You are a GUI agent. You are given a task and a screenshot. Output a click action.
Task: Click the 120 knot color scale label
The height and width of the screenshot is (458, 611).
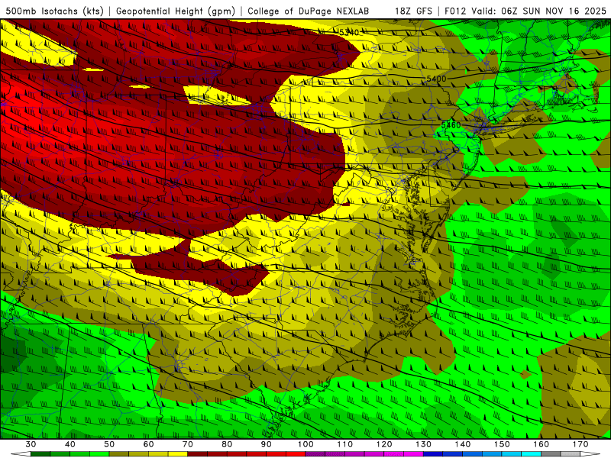click(x=384, y=444)
